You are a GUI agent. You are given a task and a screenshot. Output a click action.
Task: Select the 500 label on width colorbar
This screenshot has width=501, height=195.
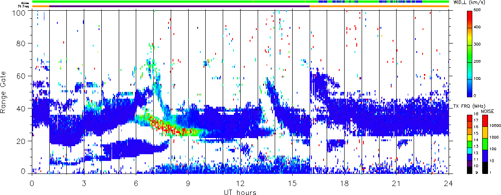[482, 10]
